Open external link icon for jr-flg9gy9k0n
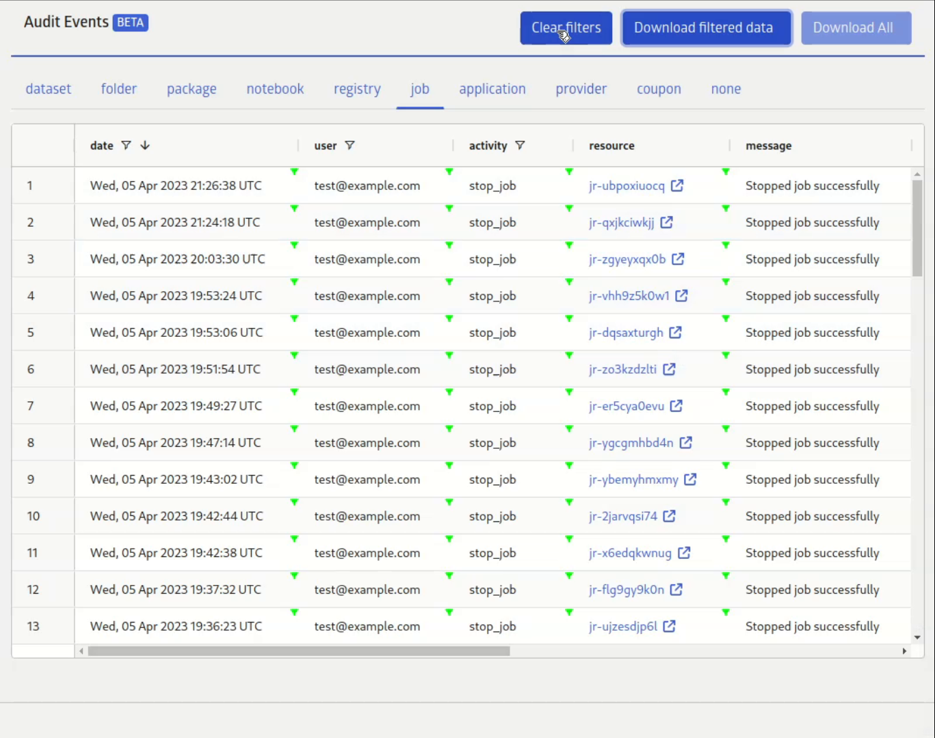Screen dimensions: 935x738 coord(676,590)
